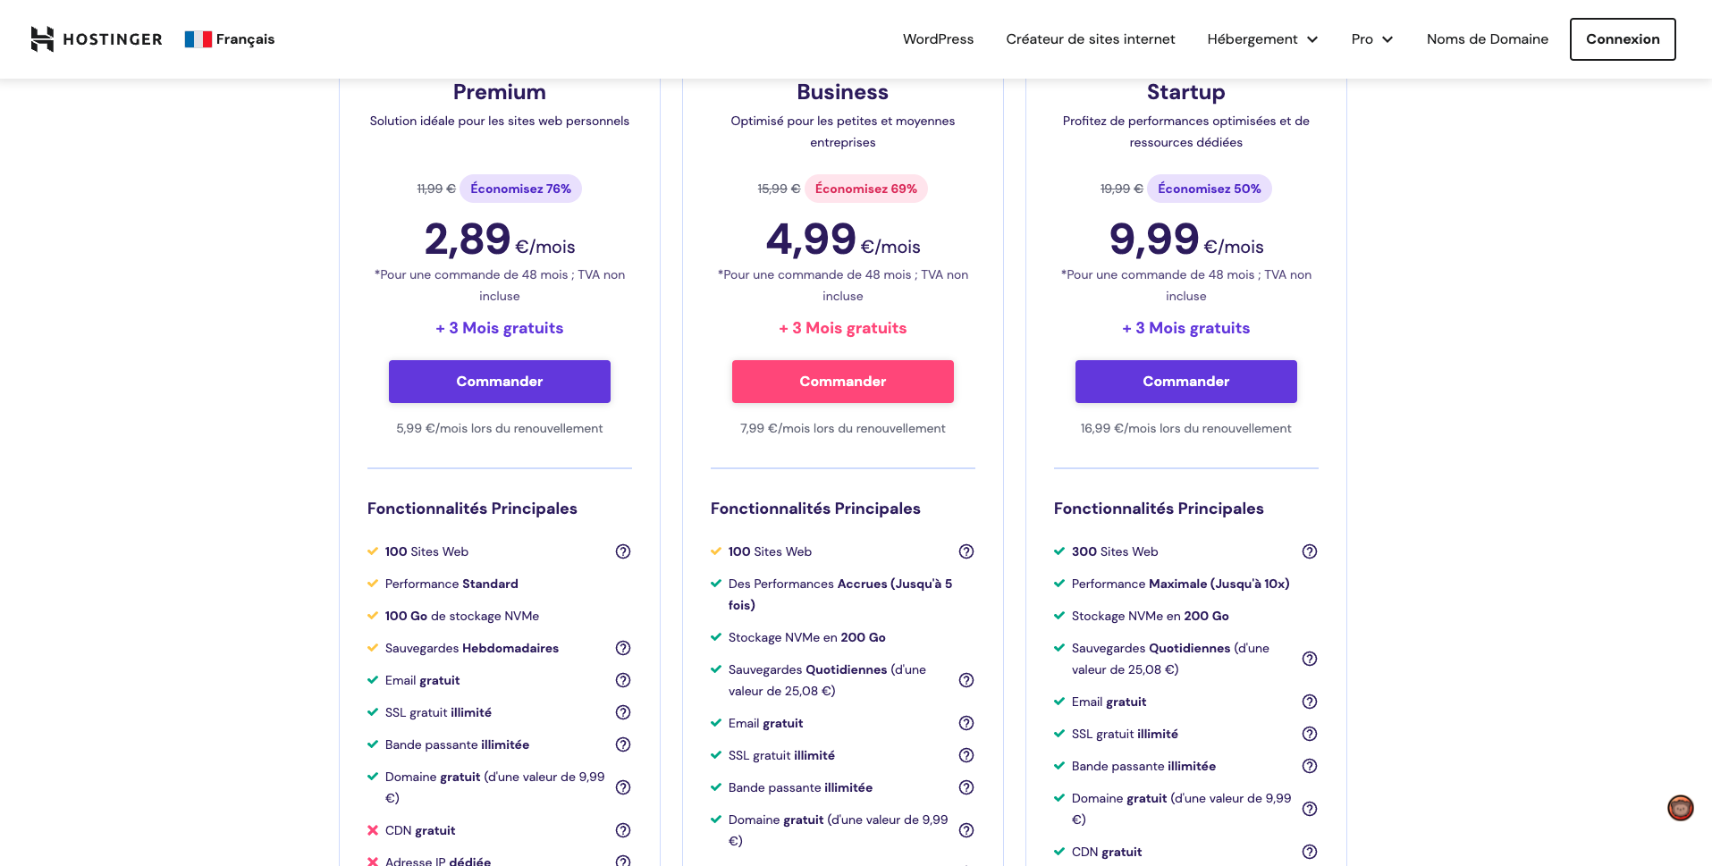
Task: Open help icon for Business Email gratuit
Action: point(966,723)
